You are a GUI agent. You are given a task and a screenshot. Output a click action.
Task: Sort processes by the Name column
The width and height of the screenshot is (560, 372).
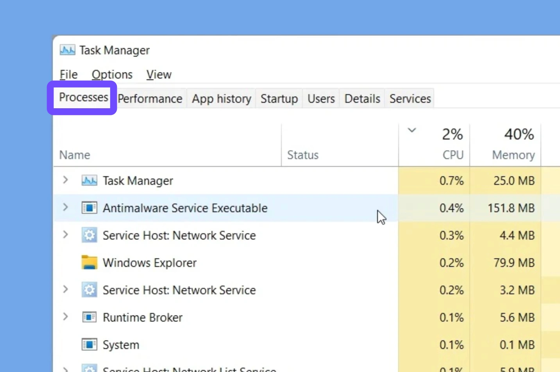[75, 155]
